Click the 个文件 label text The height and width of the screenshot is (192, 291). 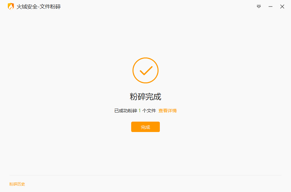click(x=149, y=111)
